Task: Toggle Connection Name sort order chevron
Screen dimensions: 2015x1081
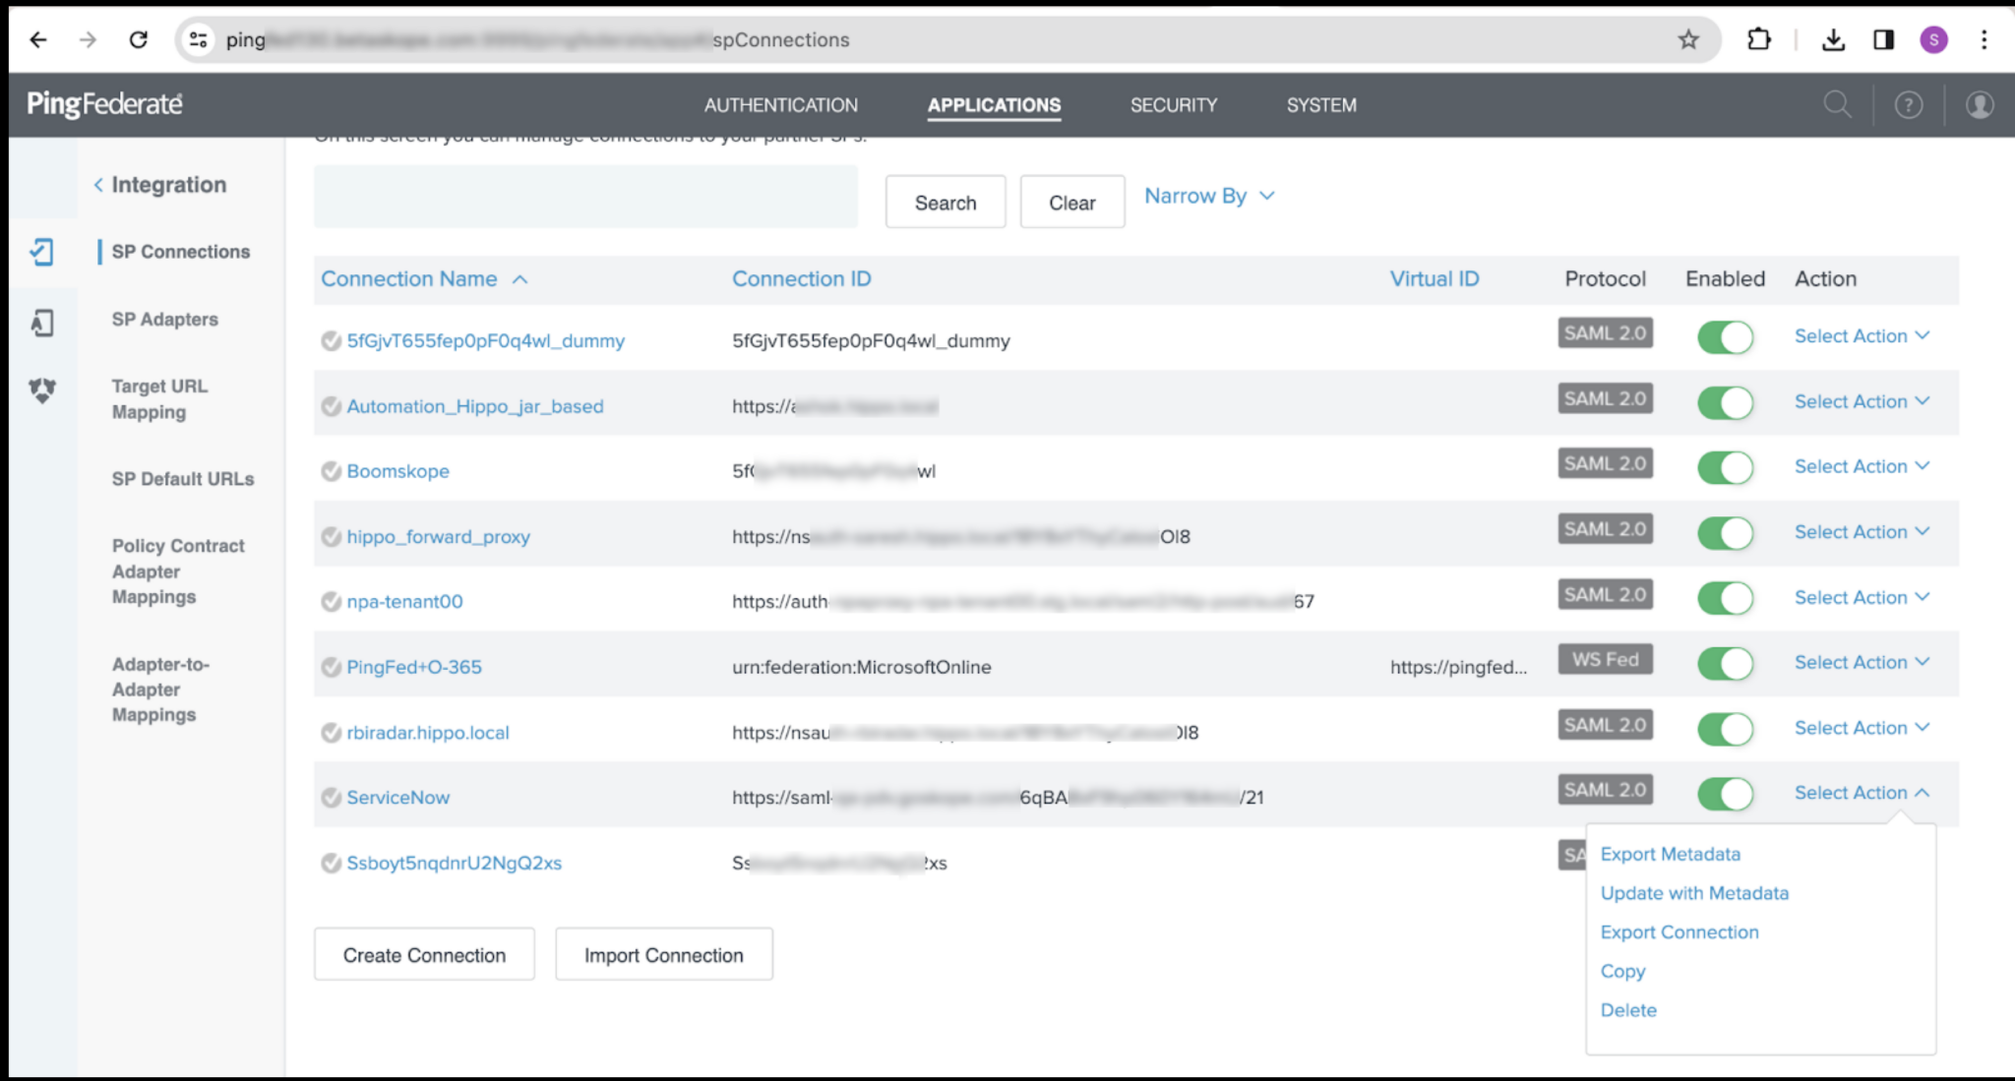Action: click(522, 279)
